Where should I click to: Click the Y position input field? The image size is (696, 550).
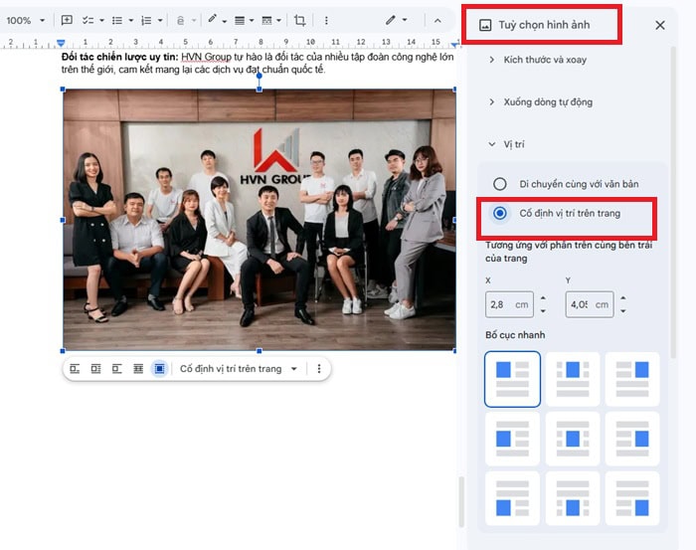(589, 304)
